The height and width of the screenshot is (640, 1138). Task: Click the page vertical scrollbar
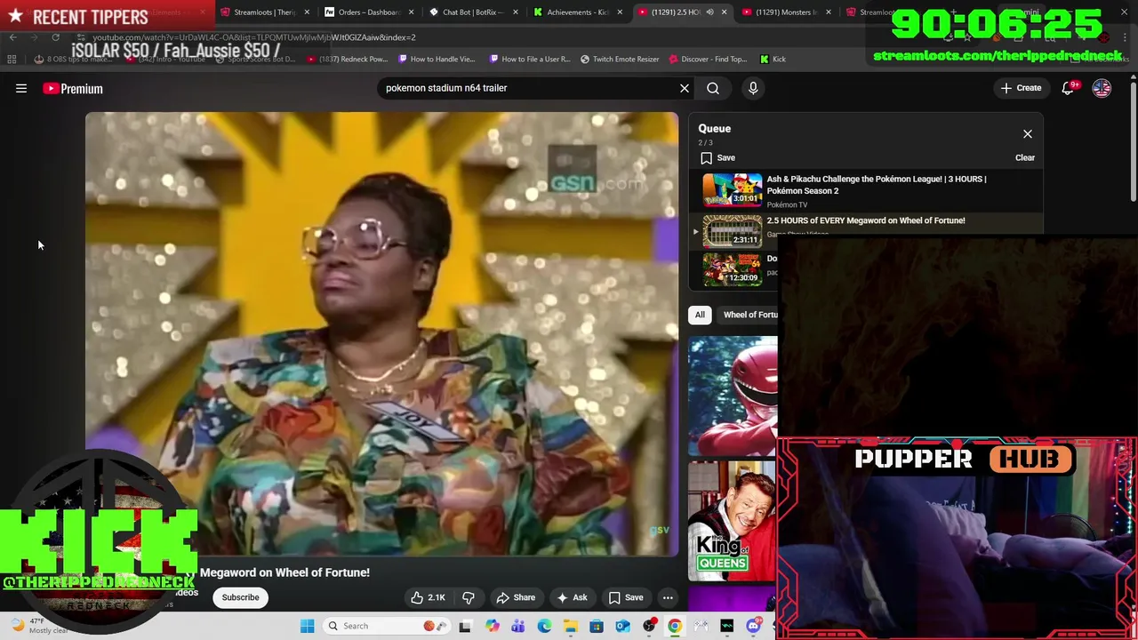1134,142
